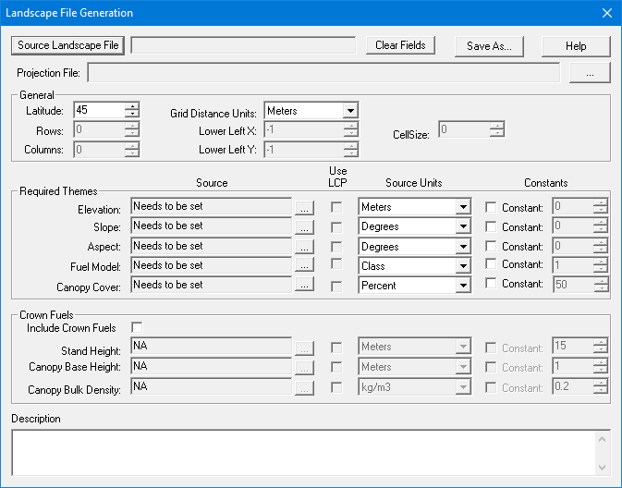
Task: Click the Canopy Bulk Density source field
Action: click(x=211, y=386)
